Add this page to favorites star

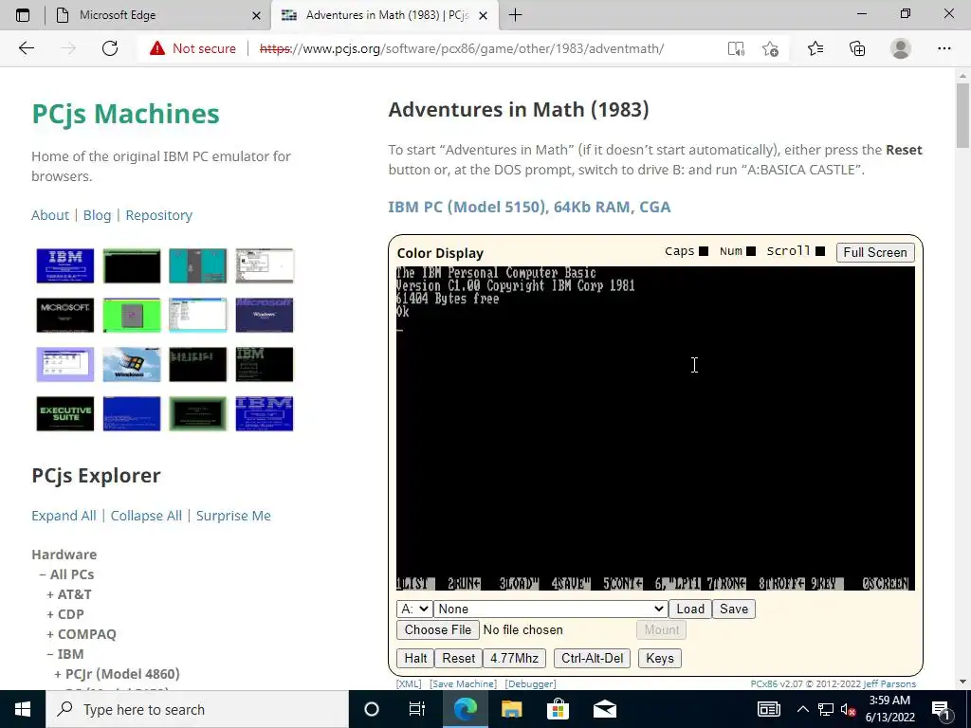tap(770, 48)
